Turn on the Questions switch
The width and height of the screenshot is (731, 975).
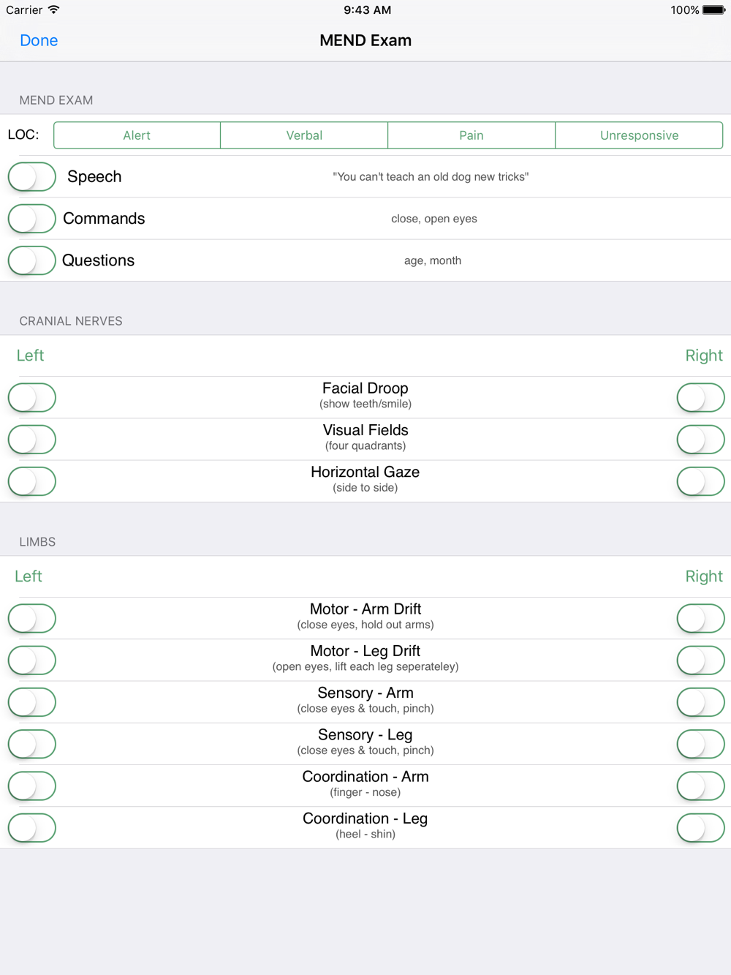tap(32, 260)
